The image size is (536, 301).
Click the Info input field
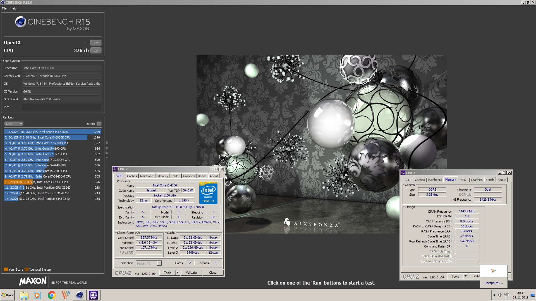click(62, 107)
